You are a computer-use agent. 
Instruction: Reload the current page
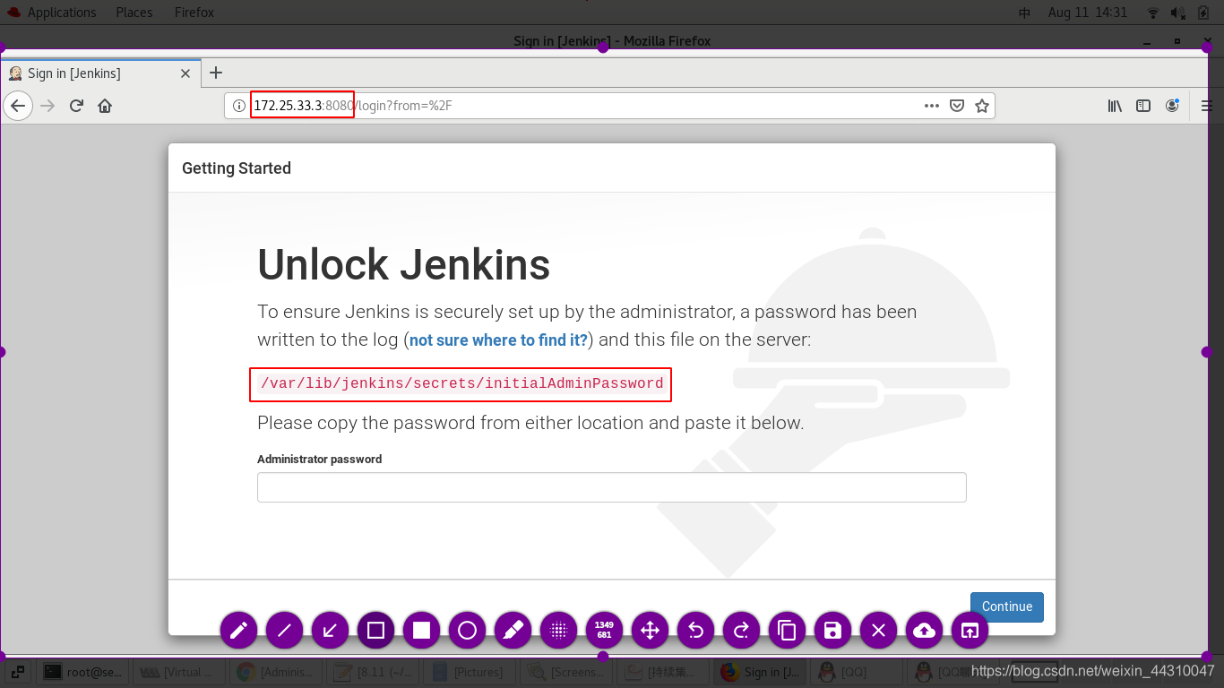(76, 106)
